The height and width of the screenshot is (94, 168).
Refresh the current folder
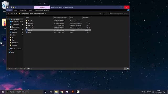pyautogui.click(x=103, y=14)
